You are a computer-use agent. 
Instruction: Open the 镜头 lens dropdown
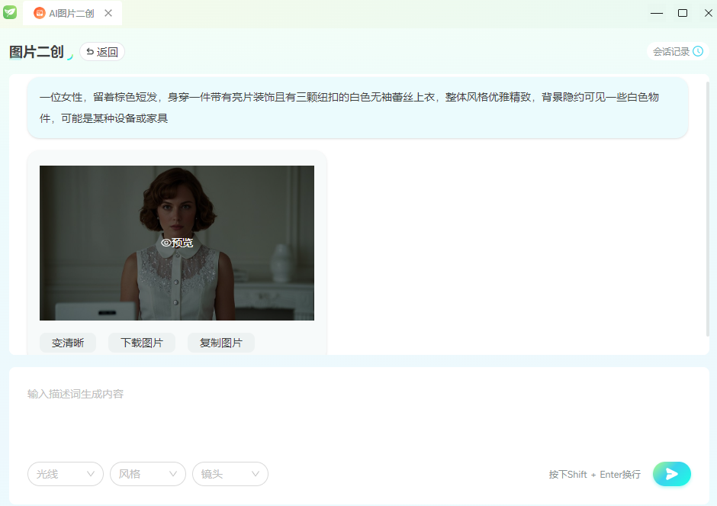(230, 474)
